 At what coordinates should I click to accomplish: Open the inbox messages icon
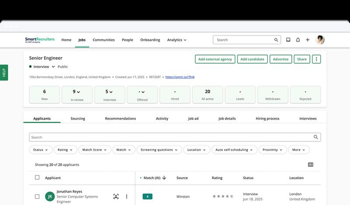click(288, 40)
